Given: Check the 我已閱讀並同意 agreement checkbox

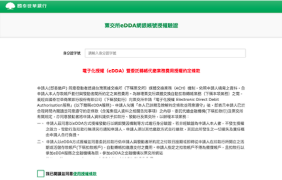Looking at the screenshot, I should [40, 174].
